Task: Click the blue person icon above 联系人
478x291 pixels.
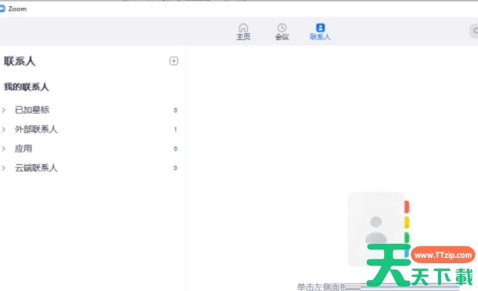Action: pos(320,28)
